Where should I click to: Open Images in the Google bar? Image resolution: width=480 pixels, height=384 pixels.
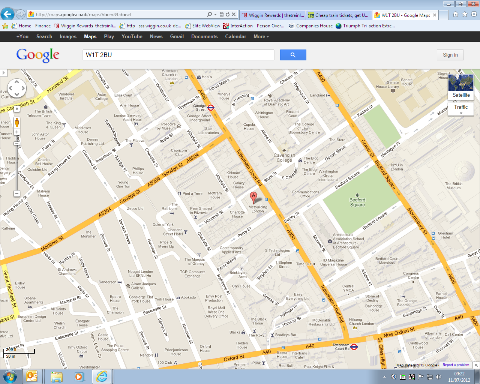click(x=68, y=36)
